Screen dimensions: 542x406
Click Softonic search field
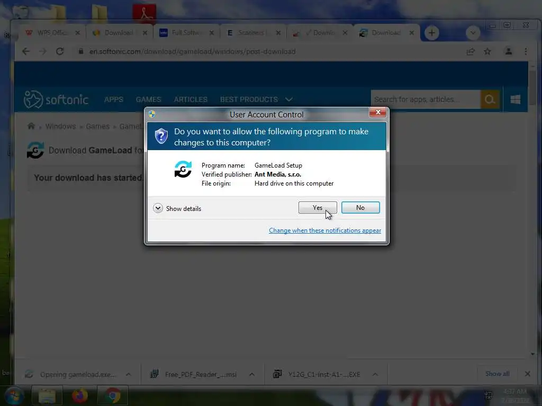(x=426, y=99)
